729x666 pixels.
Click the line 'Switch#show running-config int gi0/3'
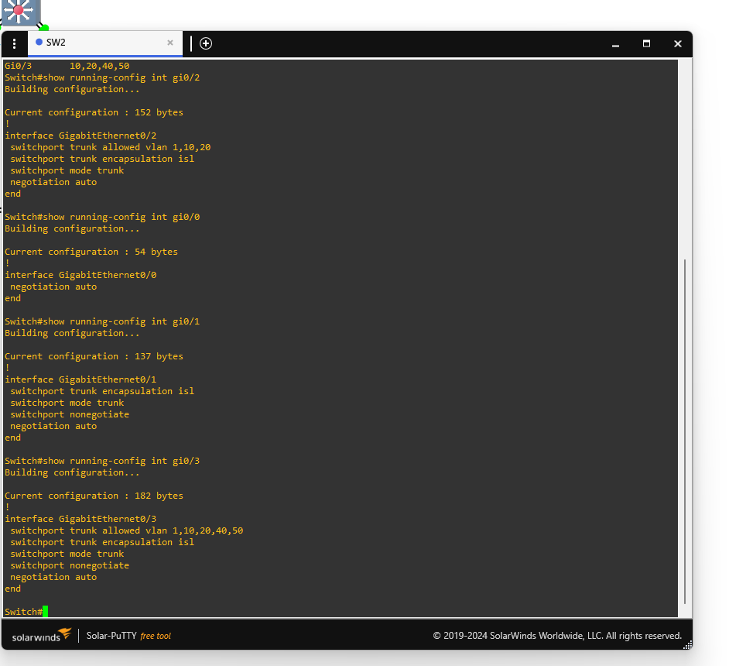click(x=102, y=462)
